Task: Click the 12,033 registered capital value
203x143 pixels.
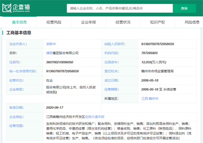Action: click(147, 62)
